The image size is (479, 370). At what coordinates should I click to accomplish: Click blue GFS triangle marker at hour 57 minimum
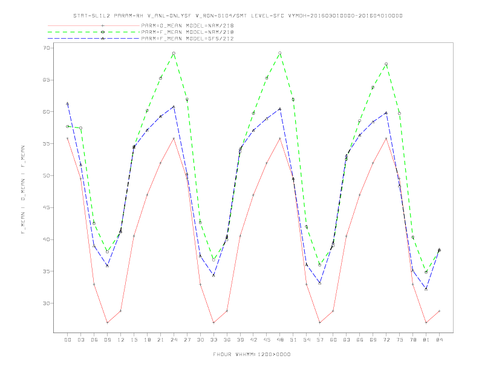[320, 284]
